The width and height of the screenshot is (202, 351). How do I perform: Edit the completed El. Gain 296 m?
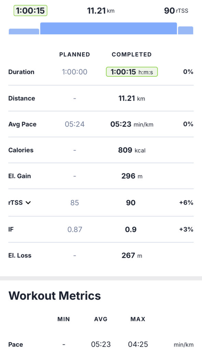point(132,176)
